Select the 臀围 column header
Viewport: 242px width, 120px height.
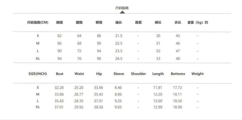99,22
